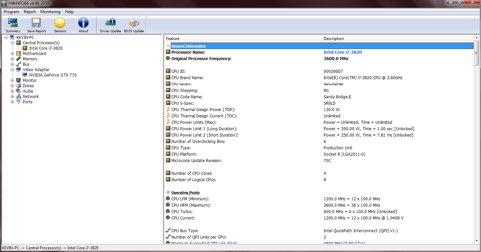Select the CPU LFM (Minimum) row

pyautogui.click(x=319, y=199)
